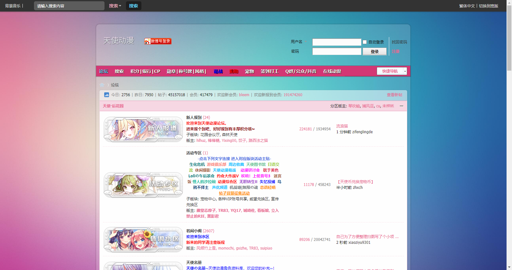
Task: Open the 在线动漫 nav item
Action: coord(332,71)
